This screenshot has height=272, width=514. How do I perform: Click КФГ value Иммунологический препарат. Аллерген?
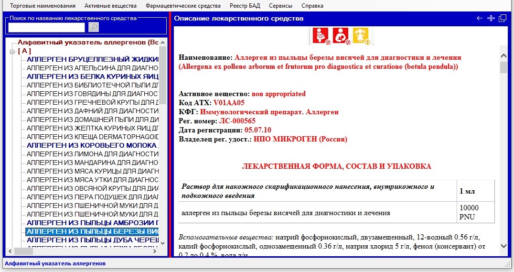tap(269, 112)
